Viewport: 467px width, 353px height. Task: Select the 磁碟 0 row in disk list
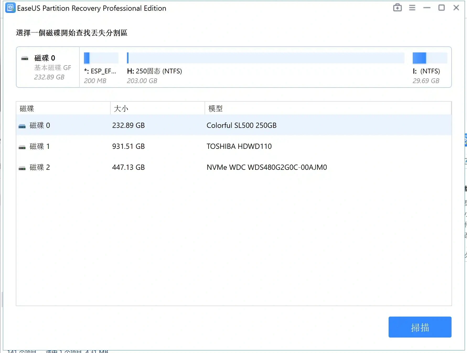(x=234, y=125)
